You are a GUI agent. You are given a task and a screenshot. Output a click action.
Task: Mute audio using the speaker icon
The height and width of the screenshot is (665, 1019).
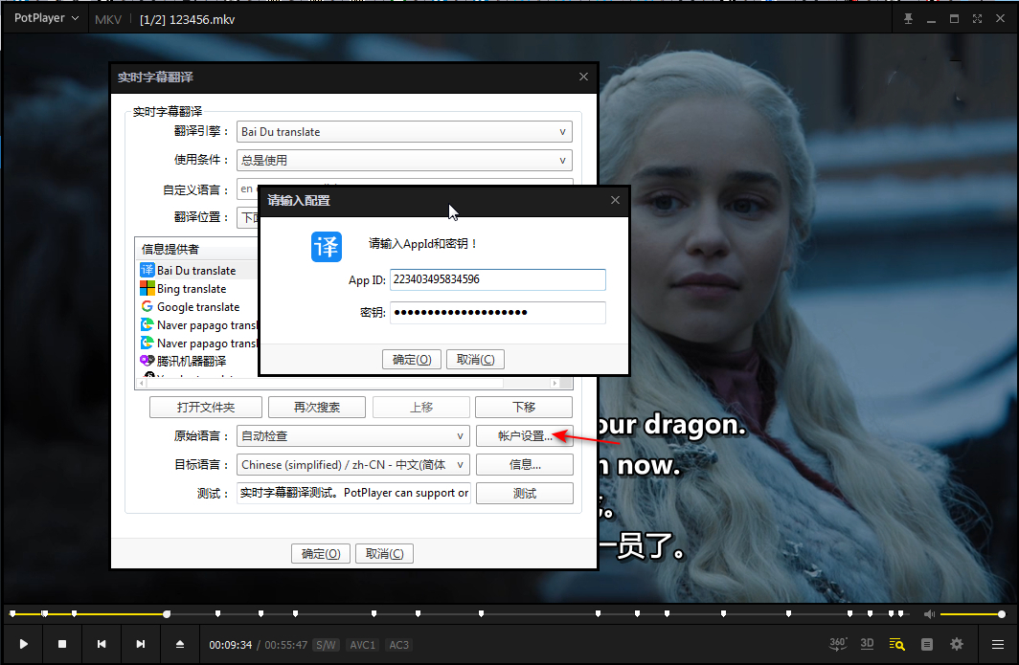point(929,614)
